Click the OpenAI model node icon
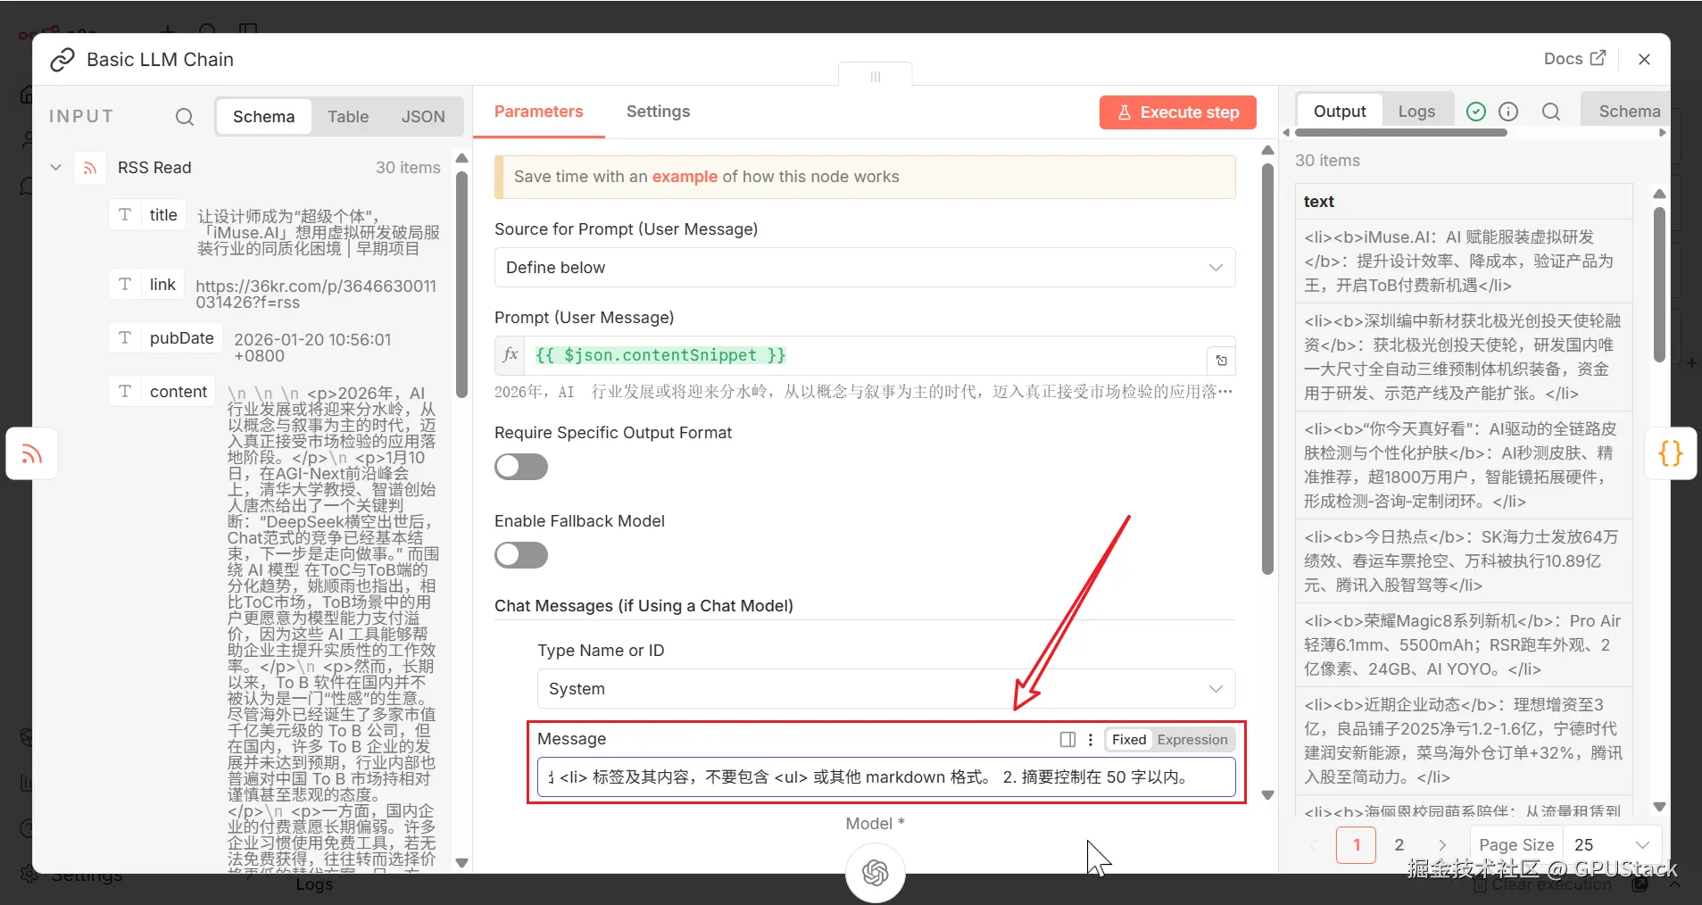The image size is (1702, 905). point(875,872)
